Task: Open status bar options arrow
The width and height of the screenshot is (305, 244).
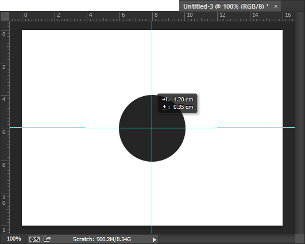Action: 155,239
